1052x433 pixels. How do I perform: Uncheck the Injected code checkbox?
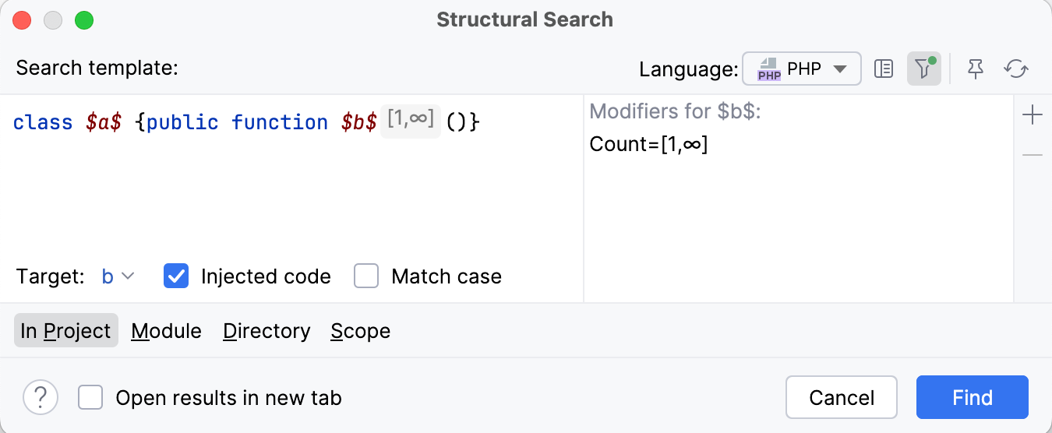click(176, 276)
